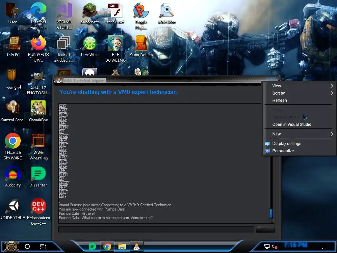The width and height of the screenshot is (337, 253).
Task: Open the MultiMon desktop shortcut
Action: tap(167, 13)
